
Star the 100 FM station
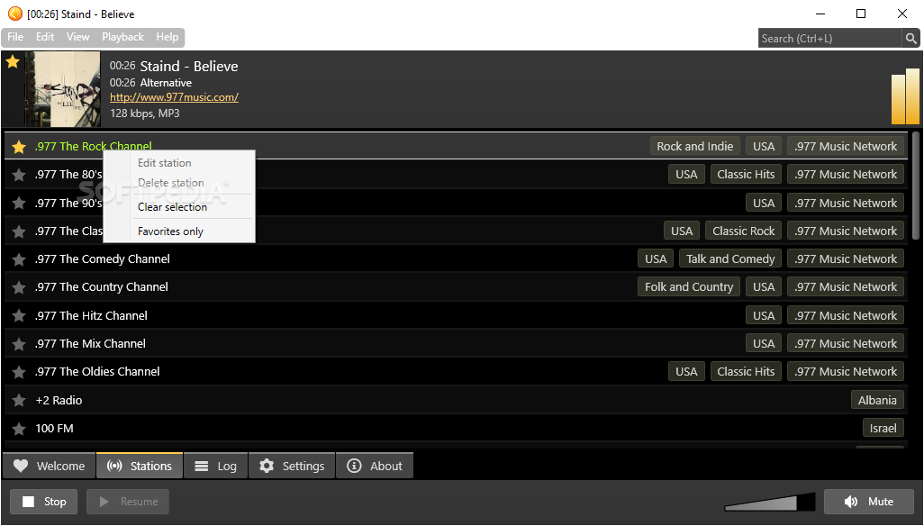coord(19,429)
